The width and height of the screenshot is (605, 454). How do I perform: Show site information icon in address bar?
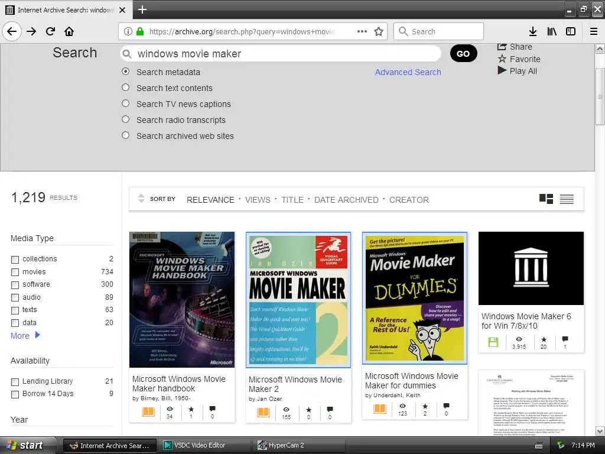[x=128, y=31]
